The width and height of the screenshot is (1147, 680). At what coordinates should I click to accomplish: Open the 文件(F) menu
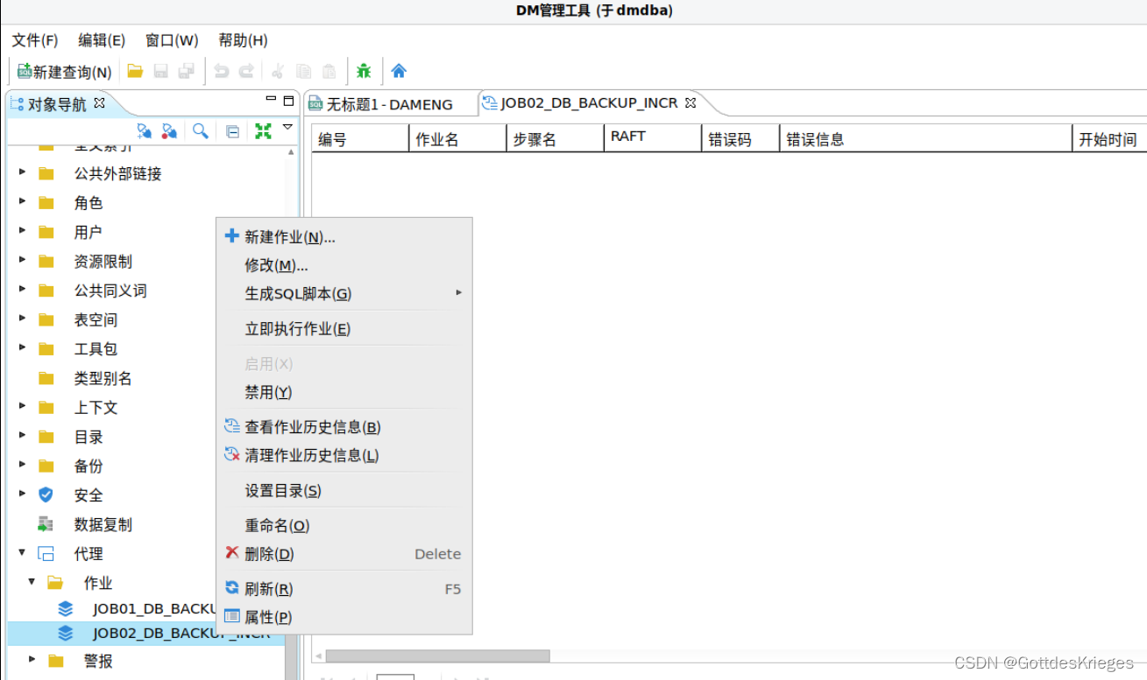(35, 40)
